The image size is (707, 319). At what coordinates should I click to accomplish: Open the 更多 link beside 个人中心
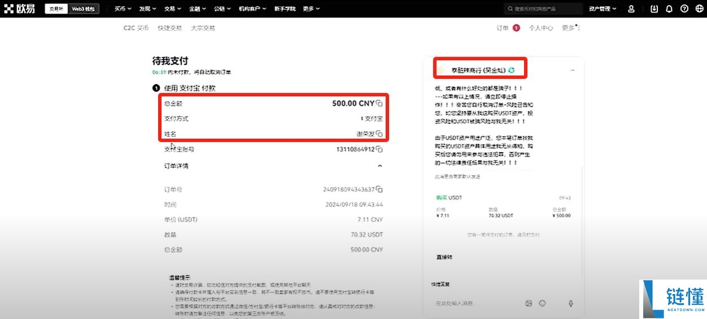[x=571, y=28]
